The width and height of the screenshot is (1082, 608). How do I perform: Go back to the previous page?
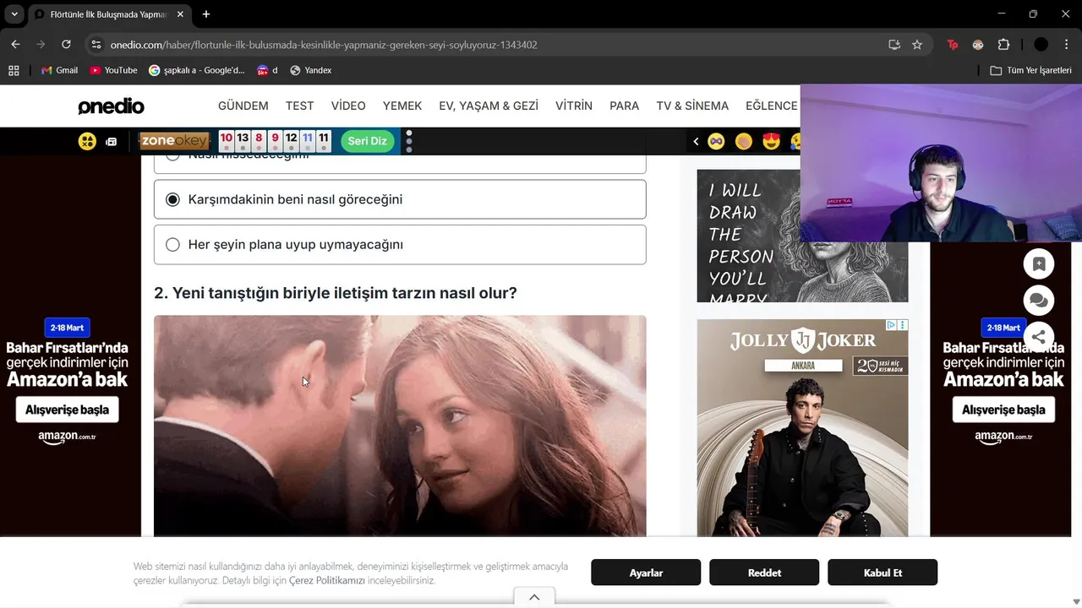[x=15, y=45]
